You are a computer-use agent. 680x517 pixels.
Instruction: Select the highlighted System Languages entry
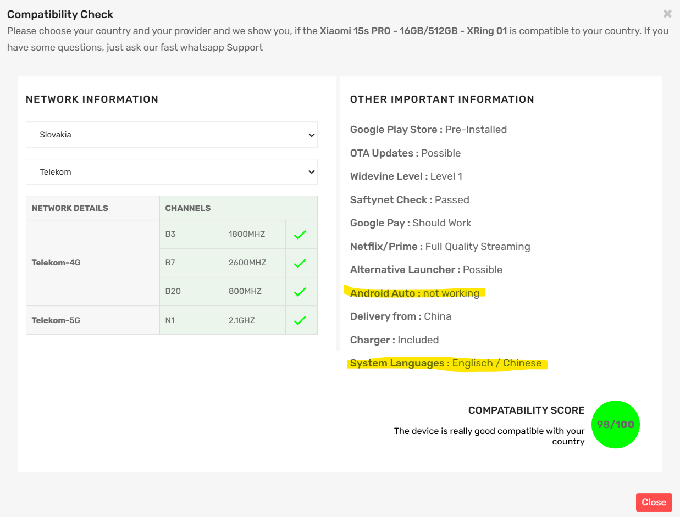pyautogui.click(x=446, y=363)
